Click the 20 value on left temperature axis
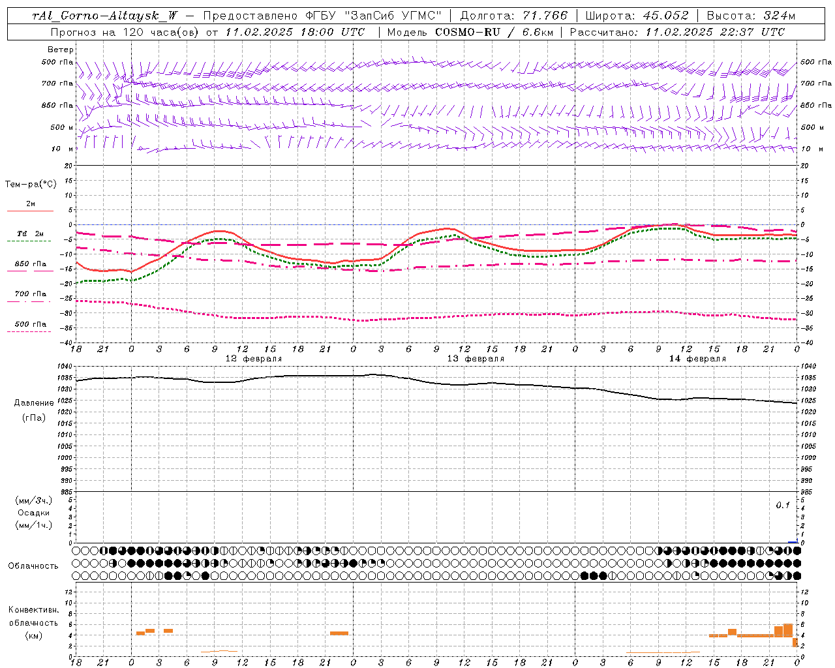This screenshot has height=668, width=835. click(x=68, y=166)
